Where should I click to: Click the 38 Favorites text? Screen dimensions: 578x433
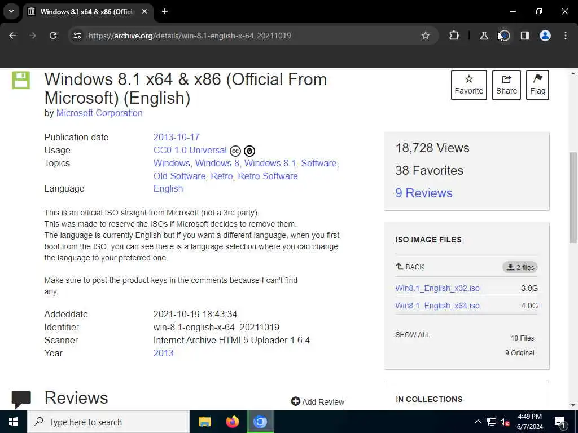pyautogui.click(x=429, y=170)
